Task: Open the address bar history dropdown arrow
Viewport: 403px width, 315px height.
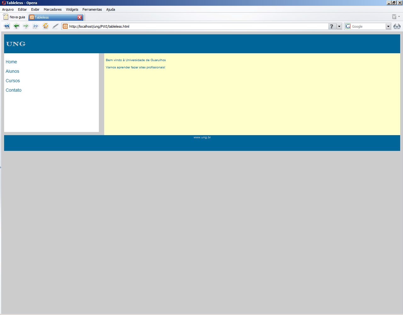Action: [x=339, y=26]
